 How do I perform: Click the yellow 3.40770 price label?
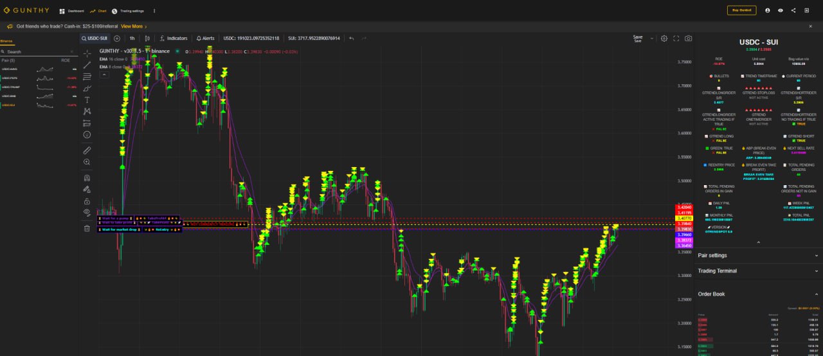coord(683,218)
